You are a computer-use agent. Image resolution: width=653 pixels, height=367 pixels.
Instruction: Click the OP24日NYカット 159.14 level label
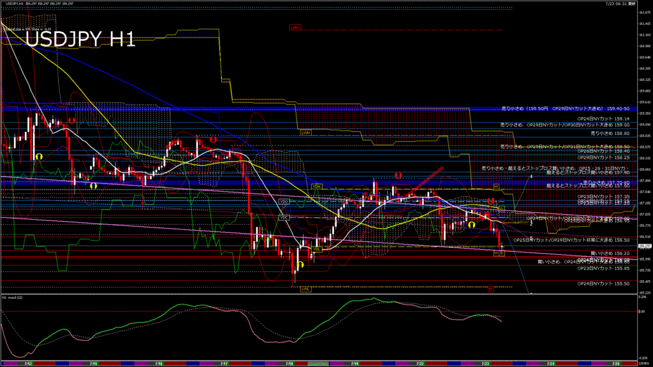click(x=603, y=119)
